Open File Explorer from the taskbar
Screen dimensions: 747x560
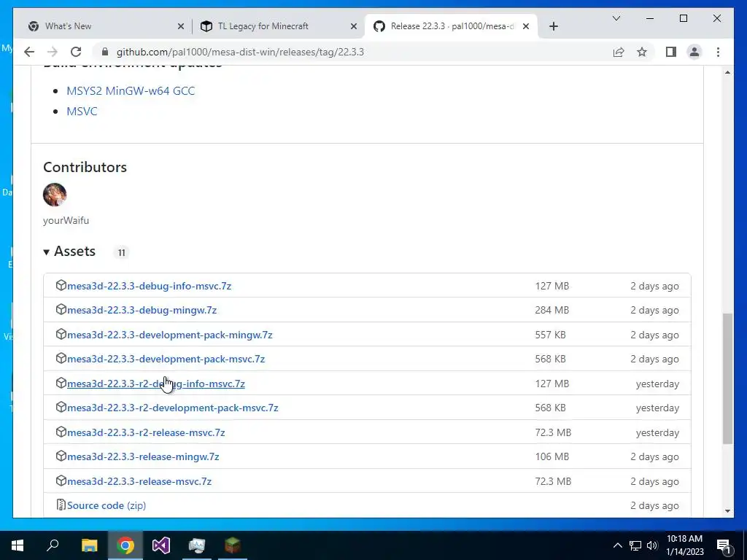(x=89, y=545)
